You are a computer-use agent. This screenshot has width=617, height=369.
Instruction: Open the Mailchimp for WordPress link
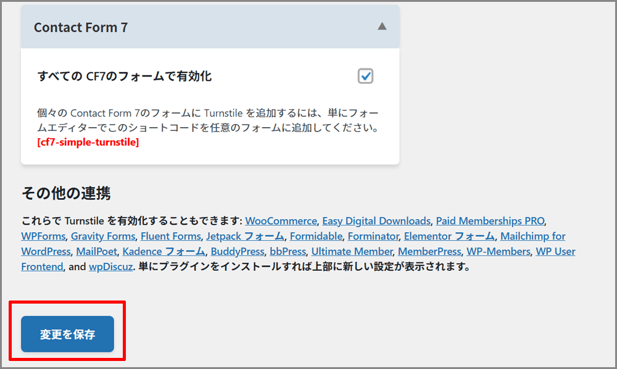533,236
